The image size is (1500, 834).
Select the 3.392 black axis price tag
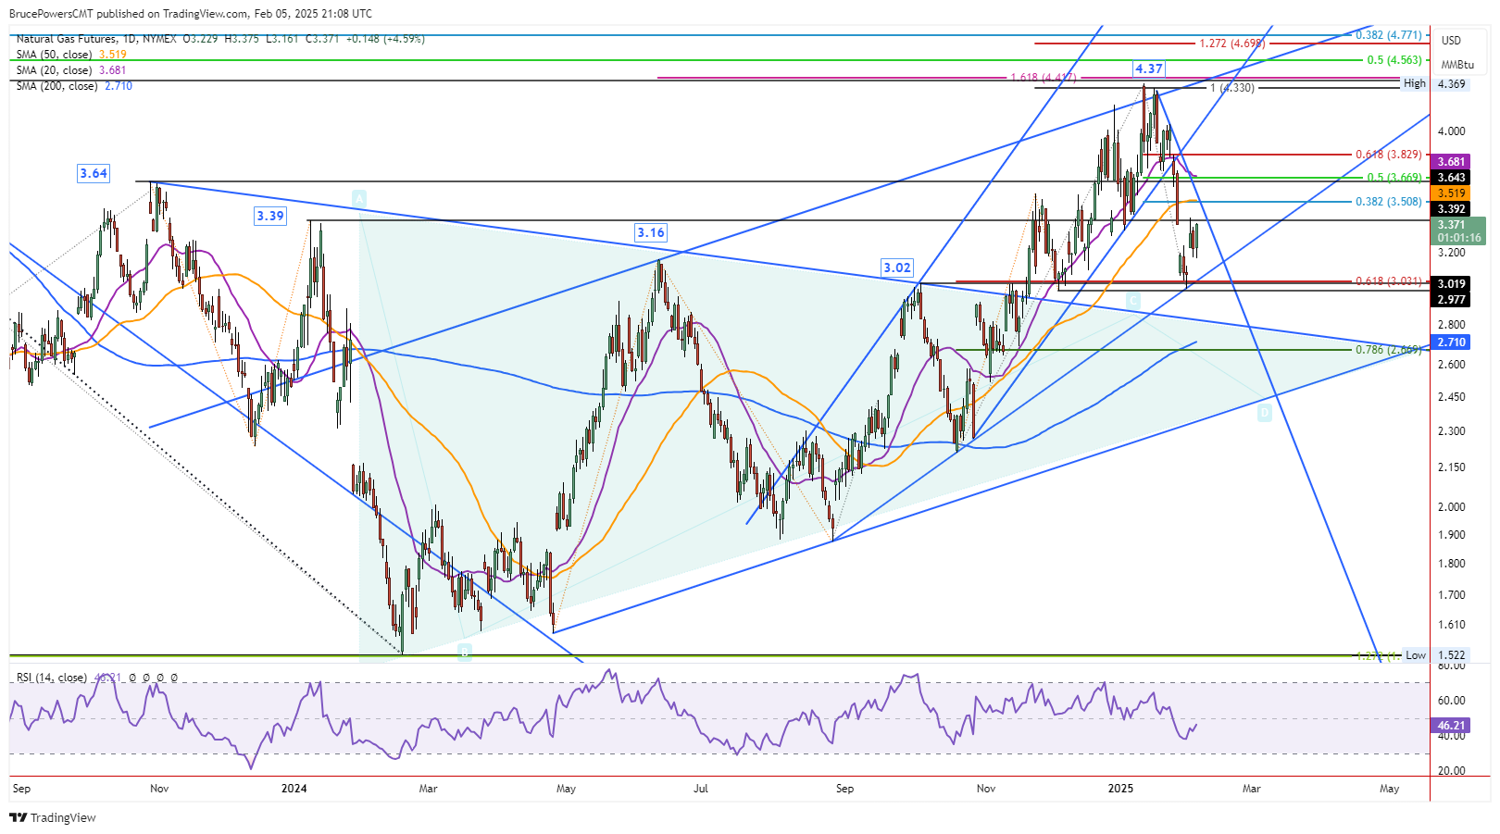coord(1450,209)
